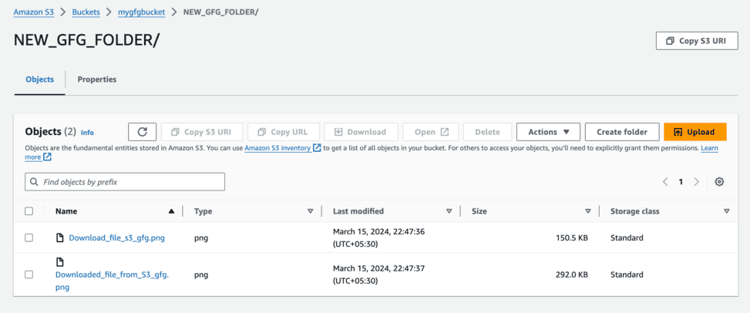Select the Objects tab

pos(40,79)
